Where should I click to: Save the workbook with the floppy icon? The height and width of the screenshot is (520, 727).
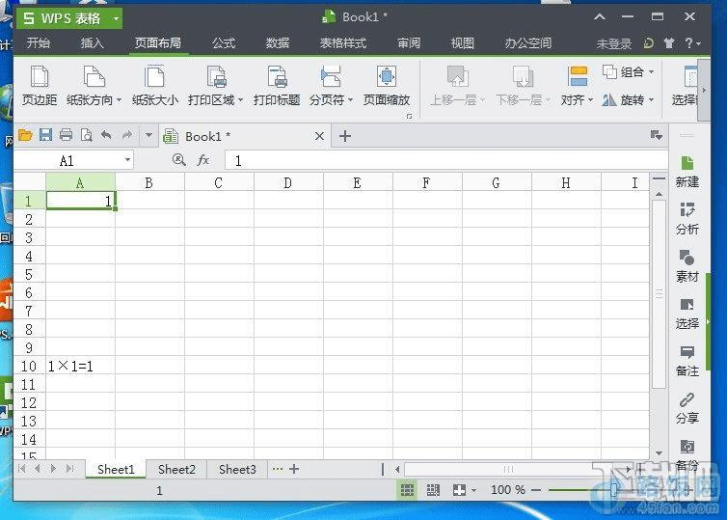tap(45, 135)
